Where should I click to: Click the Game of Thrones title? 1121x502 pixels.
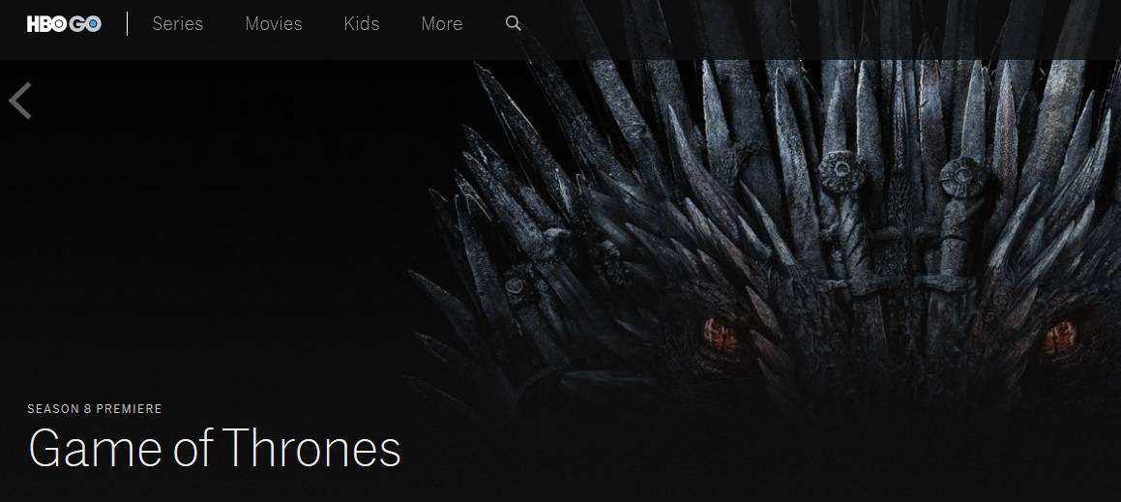[x=215, y=449]
